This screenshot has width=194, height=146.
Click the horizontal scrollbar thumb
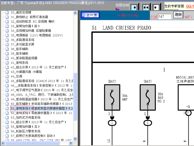point(33,143)
